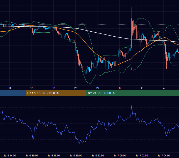Click the 3/16 22:00 date label
The height and width of the screenshot is (158, 179).
point(98,155)
